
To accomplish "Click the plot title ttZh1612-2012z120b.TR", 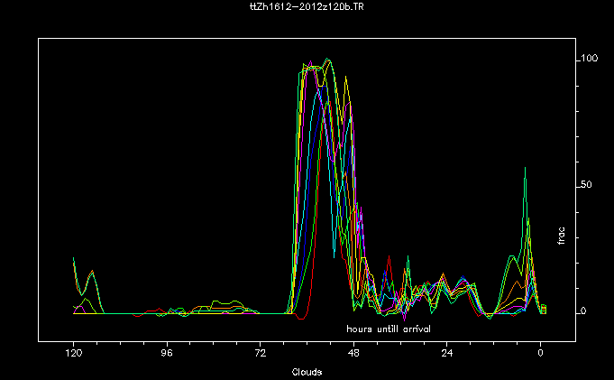I will [307, 6].
